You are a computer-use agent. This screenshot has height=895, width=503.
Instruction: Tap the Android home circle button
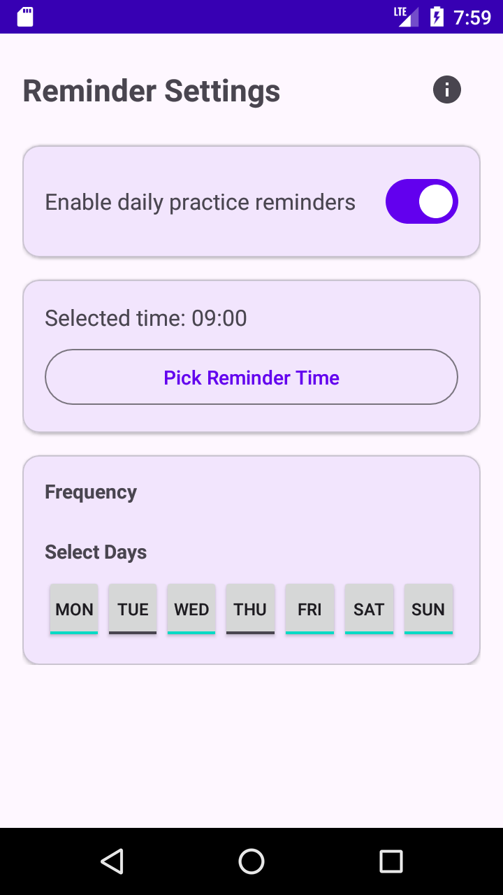tap(251, 861)
